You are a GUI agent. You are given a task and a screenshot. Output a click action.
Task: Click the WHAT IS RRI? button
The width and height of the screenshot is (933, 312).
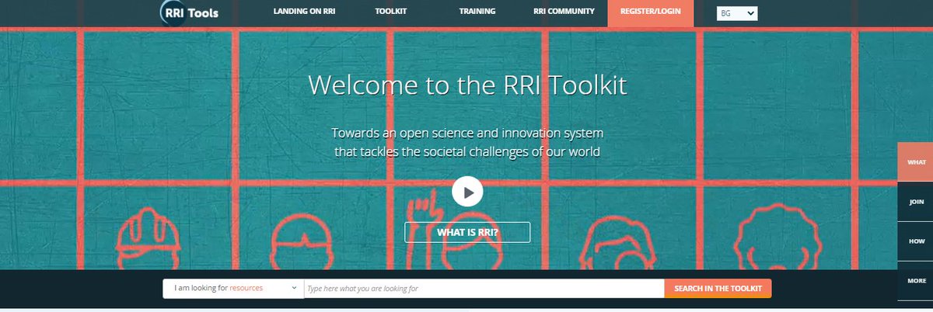(x=467, y=232)
